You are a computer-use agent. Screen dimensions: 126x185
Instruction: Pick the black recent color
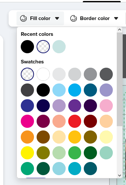point(27,47)
